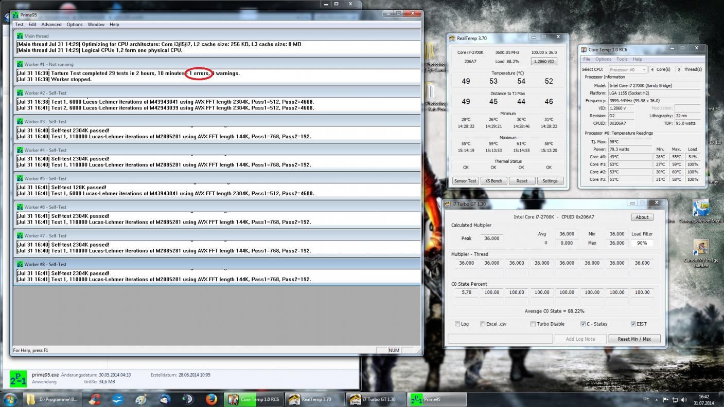The image size is (724, 407).
Task: Click i7 Turbo GT title bar icon
Action: (448, 204)
